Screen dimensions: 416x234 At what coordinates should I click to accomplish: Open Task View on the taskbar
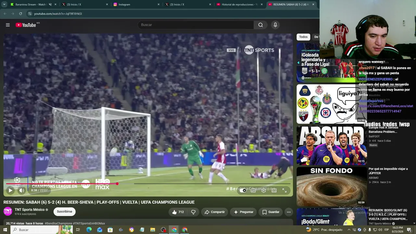tap(78, 230)
